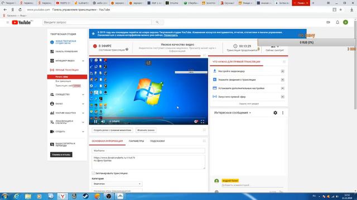Viewport: 357px width, 200px height.
Task: Toggle the checkbox for the stream details step
Action: [x=283, y=80]
